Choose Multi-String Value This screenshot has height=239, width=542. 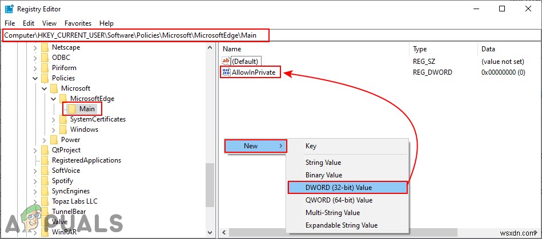[x=347, y=213]
